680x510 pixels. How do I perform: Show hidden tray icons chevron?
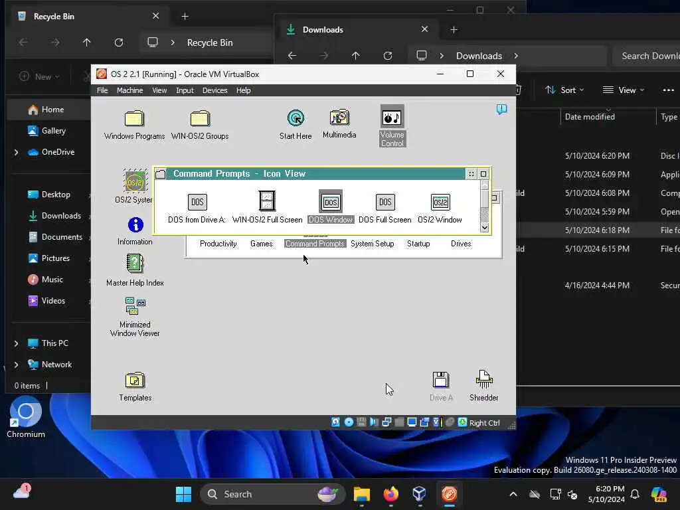513,494
